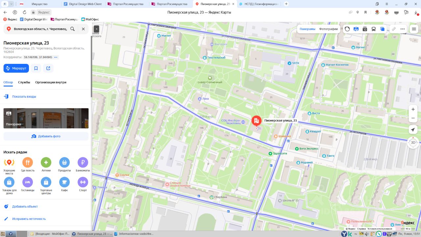The image size is (421, 237).
Task: Select the ruler measurement tool
Action: (x=394, y=29)
